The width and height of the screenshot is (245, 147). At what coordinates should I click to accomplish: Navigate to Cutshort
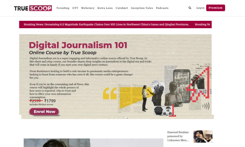point(122,8)
